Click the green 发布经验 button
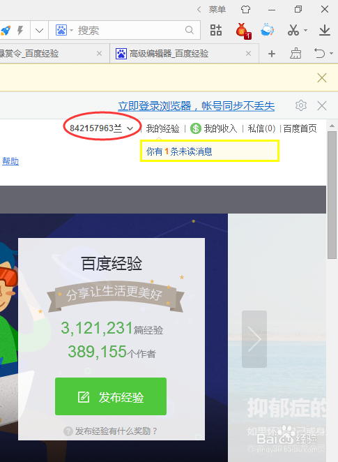338x462 pixels. coord(111,396)
